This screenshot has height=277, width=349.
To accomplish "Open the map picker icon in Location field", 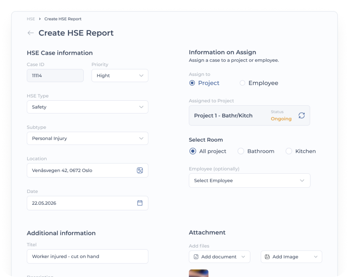I will point(140,170).
